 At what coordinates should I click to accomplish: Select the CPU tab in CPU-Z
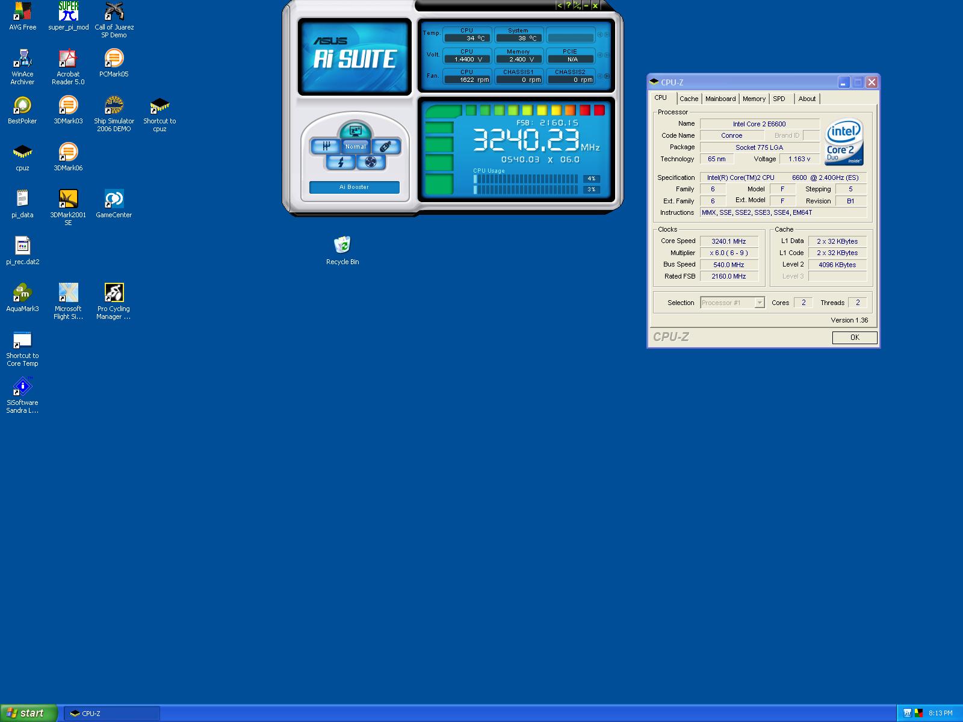click(661, 97)
